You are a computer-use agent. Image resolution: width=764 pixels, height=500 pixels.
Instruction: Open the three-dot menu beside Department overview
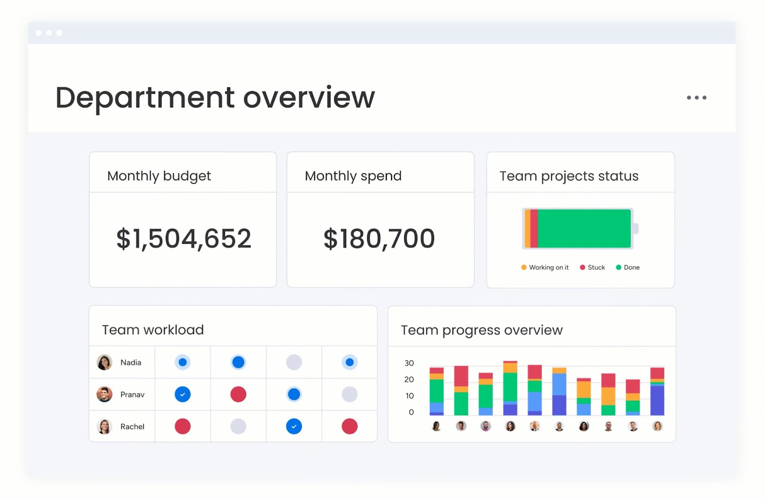click(x=697, y=97)
